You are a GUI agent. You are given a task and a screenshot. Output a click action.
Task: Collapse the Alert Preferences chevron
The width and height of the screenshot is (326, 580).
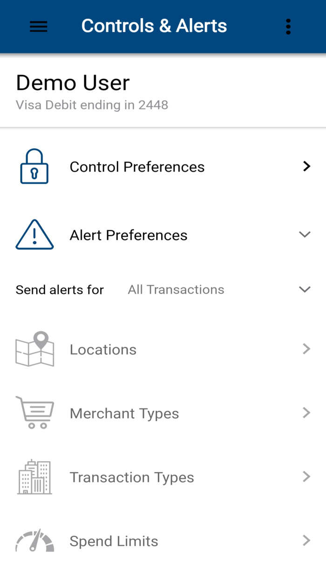(305, 235)
